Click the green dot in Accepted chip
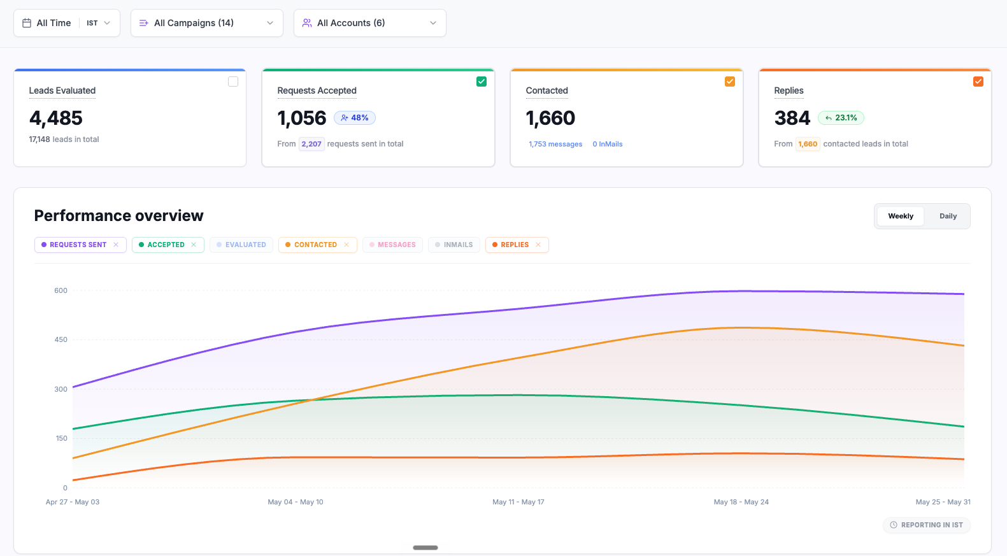The width and height of the screenshot is (1007, 556). [141, 245]
